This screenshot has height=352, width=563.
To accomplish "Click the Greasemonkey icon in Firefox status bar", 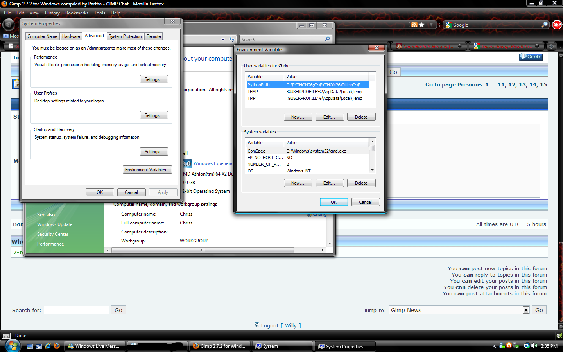I will [x=559, y=336].
